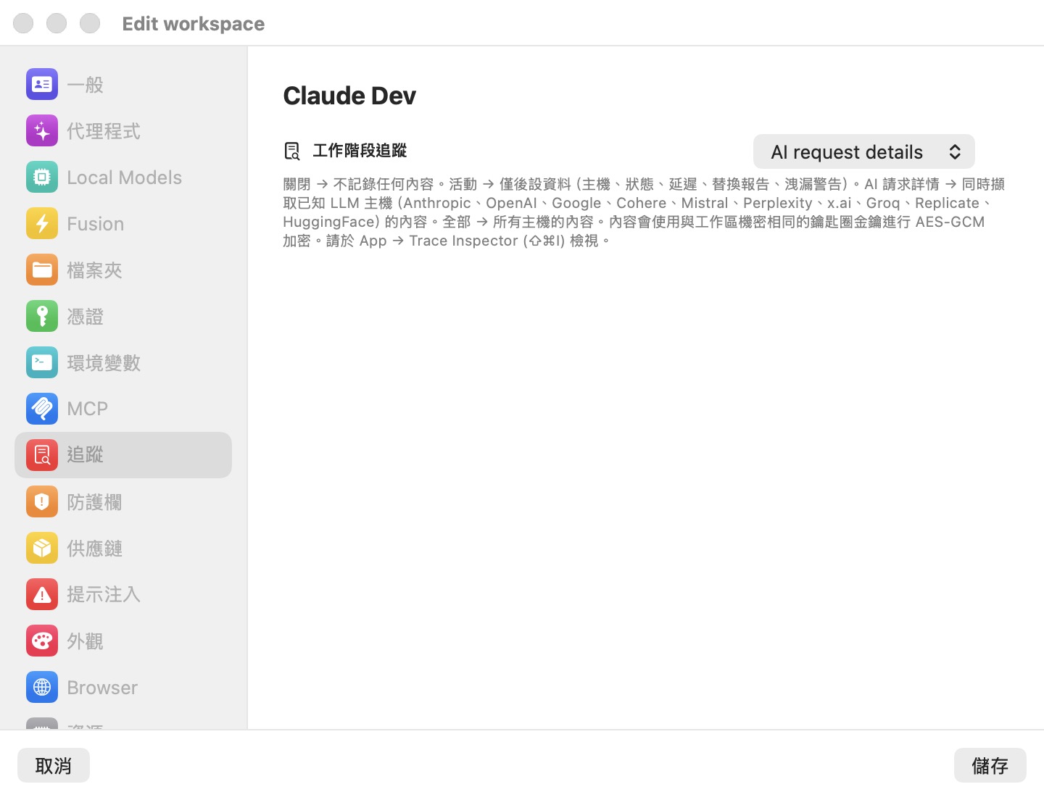Open the 提示注入 section
The width and height of the screenshot is (1044, 800).
tap(123, 595)
